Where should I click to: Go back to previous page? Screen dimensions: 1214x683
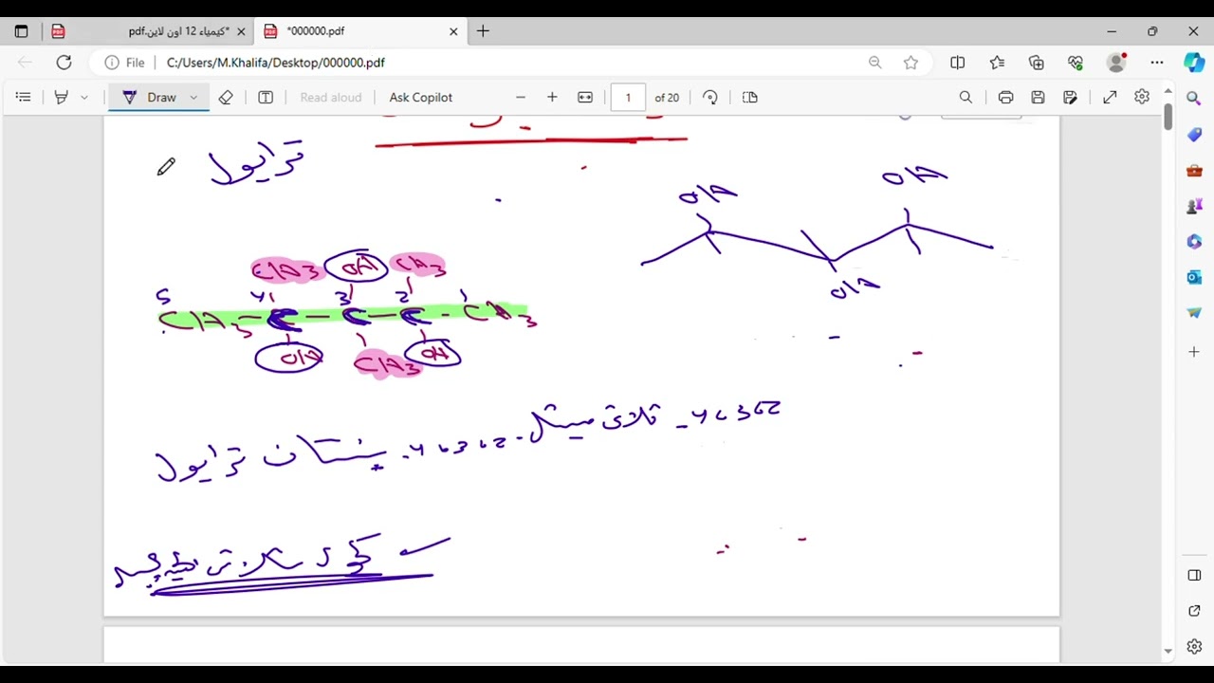(25, 63)
